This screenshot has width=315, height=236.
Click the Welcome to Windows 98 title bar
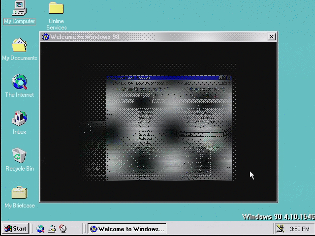[158, 37]
